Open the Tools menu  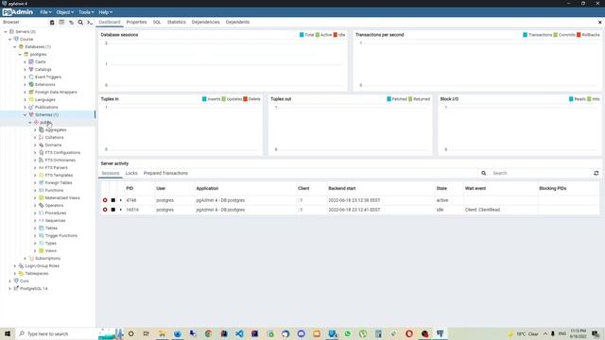pos(86,12)
